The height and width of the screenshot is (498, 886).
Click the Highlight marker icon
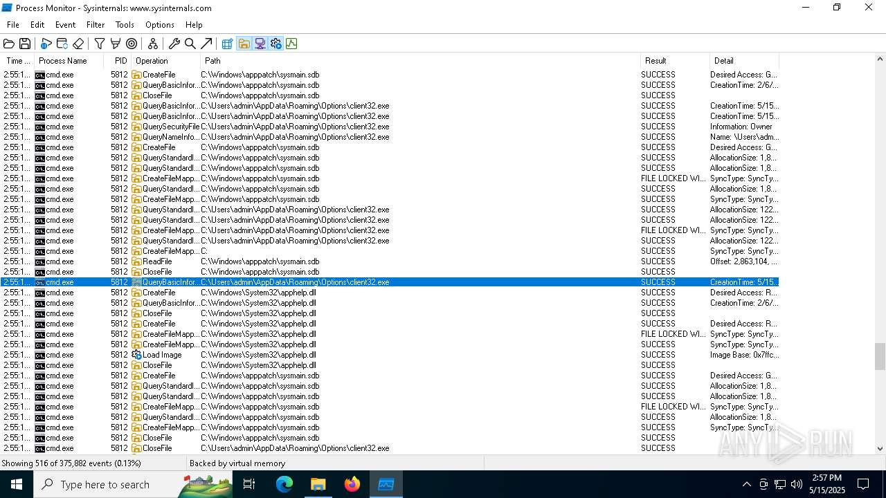pos(116,44)
